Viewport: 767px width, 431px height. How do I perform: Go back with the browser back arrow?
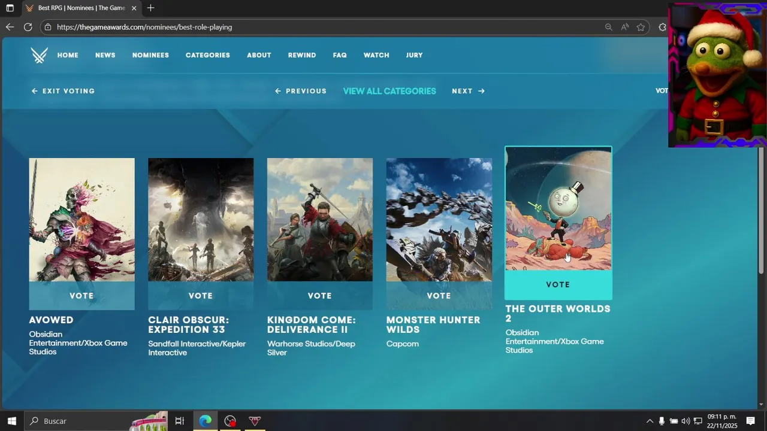(x=10, y=27)
